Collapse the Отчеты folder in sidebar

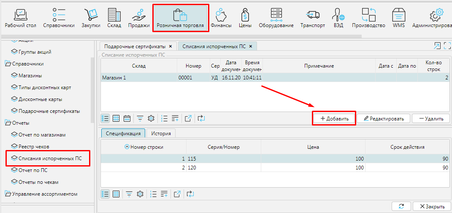point(8,123)
